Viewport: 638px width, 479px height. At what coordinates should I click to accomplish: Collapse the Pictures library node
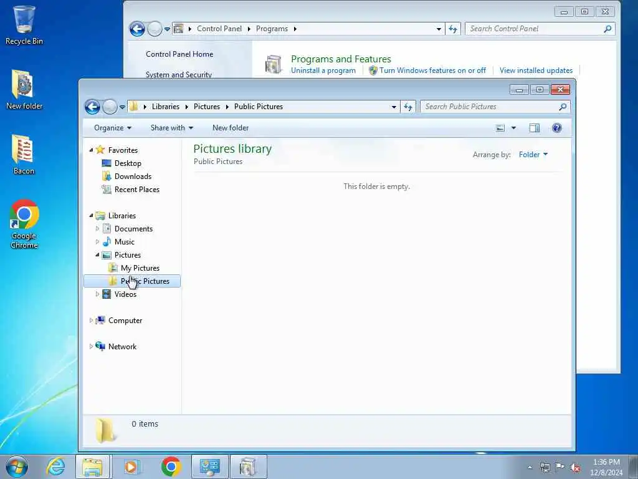(97, 255)
